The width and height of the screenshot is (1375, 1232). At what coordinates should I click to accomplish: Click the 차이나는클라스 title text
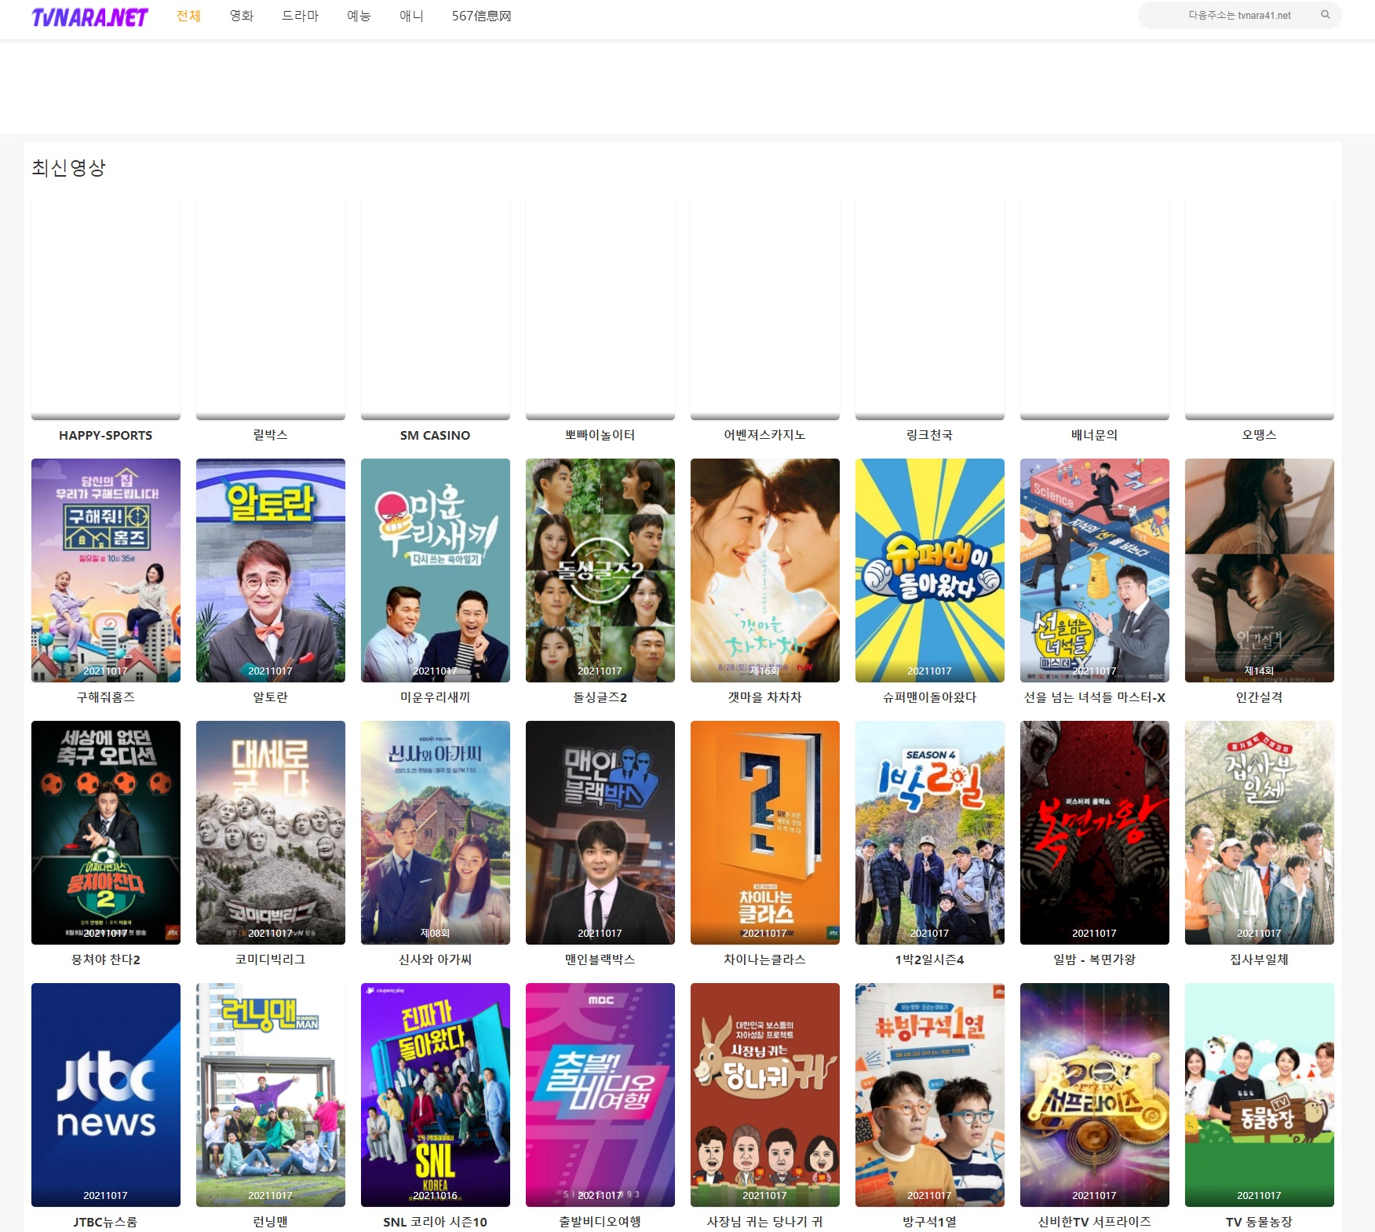click(x=765, y=960)
